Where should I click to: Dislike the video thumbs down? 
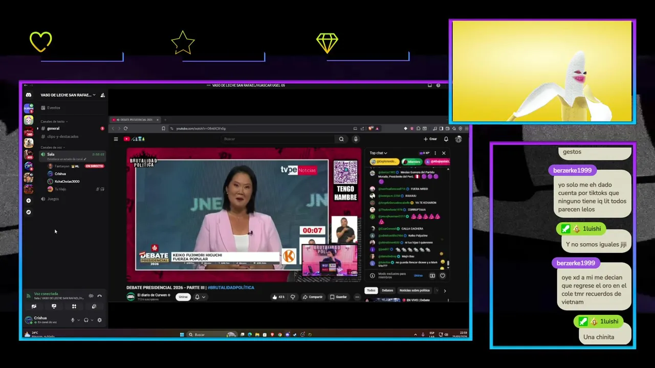pos(293,297)
